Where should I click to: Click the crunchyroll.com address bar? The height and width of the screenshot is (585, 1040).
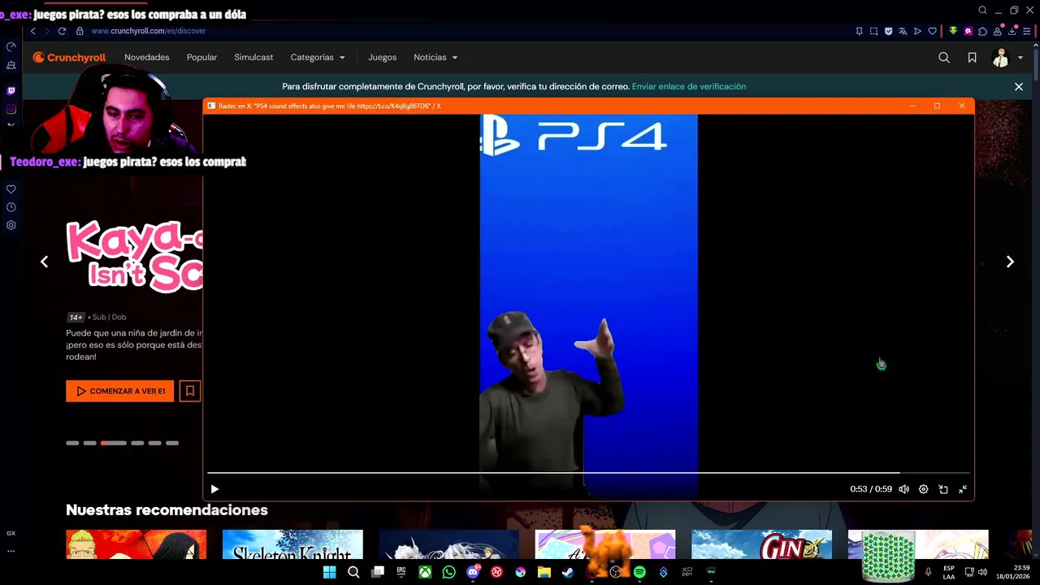coord(149,31)
